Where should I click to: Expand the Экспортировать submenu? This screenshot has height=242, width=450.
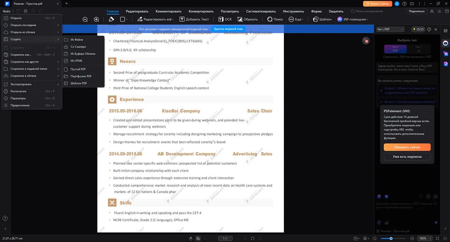[x=31, y=84]
